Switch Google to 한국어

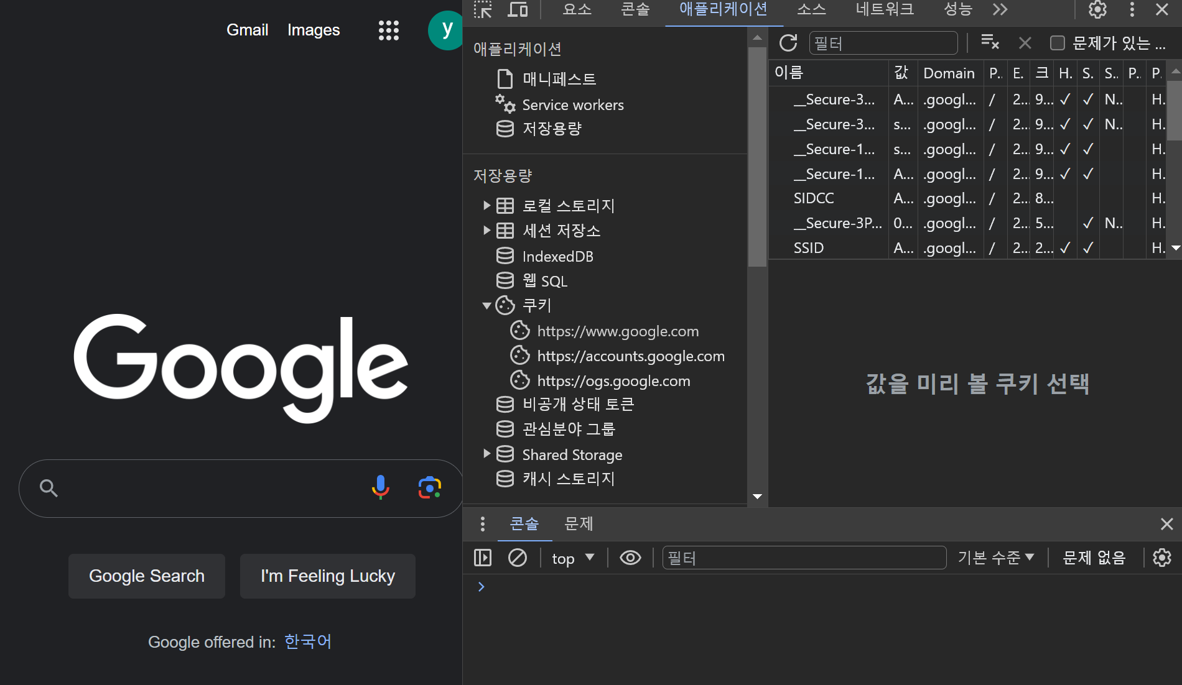308,641
